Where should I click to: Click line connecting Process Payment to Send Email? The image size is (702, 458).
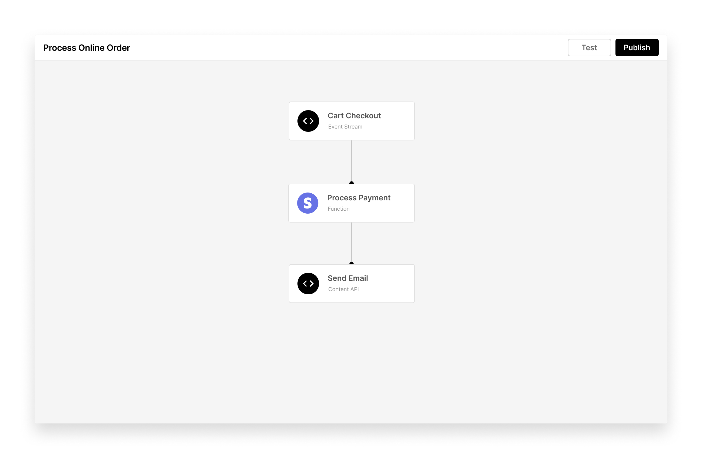(351, 242)
